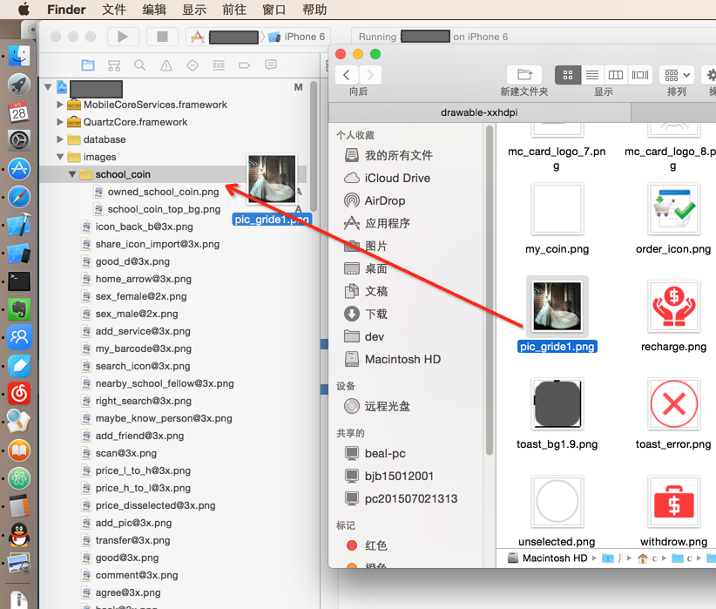Open the 前往 menu
The height and width of the screenshot is (609, 716).
(234, 9)
